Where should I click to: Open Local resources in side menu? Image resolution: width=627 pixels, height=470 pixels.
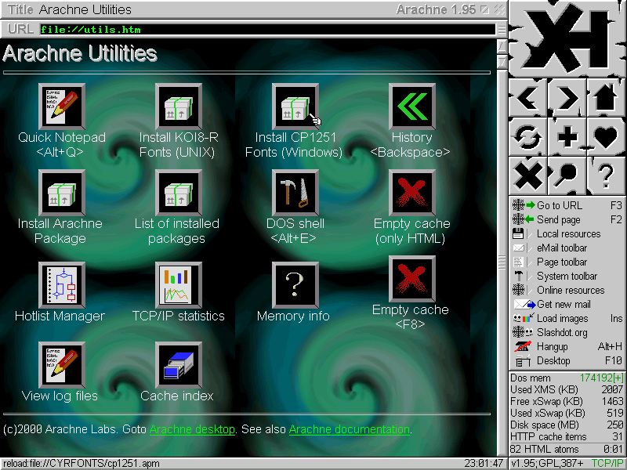[567, 233]
